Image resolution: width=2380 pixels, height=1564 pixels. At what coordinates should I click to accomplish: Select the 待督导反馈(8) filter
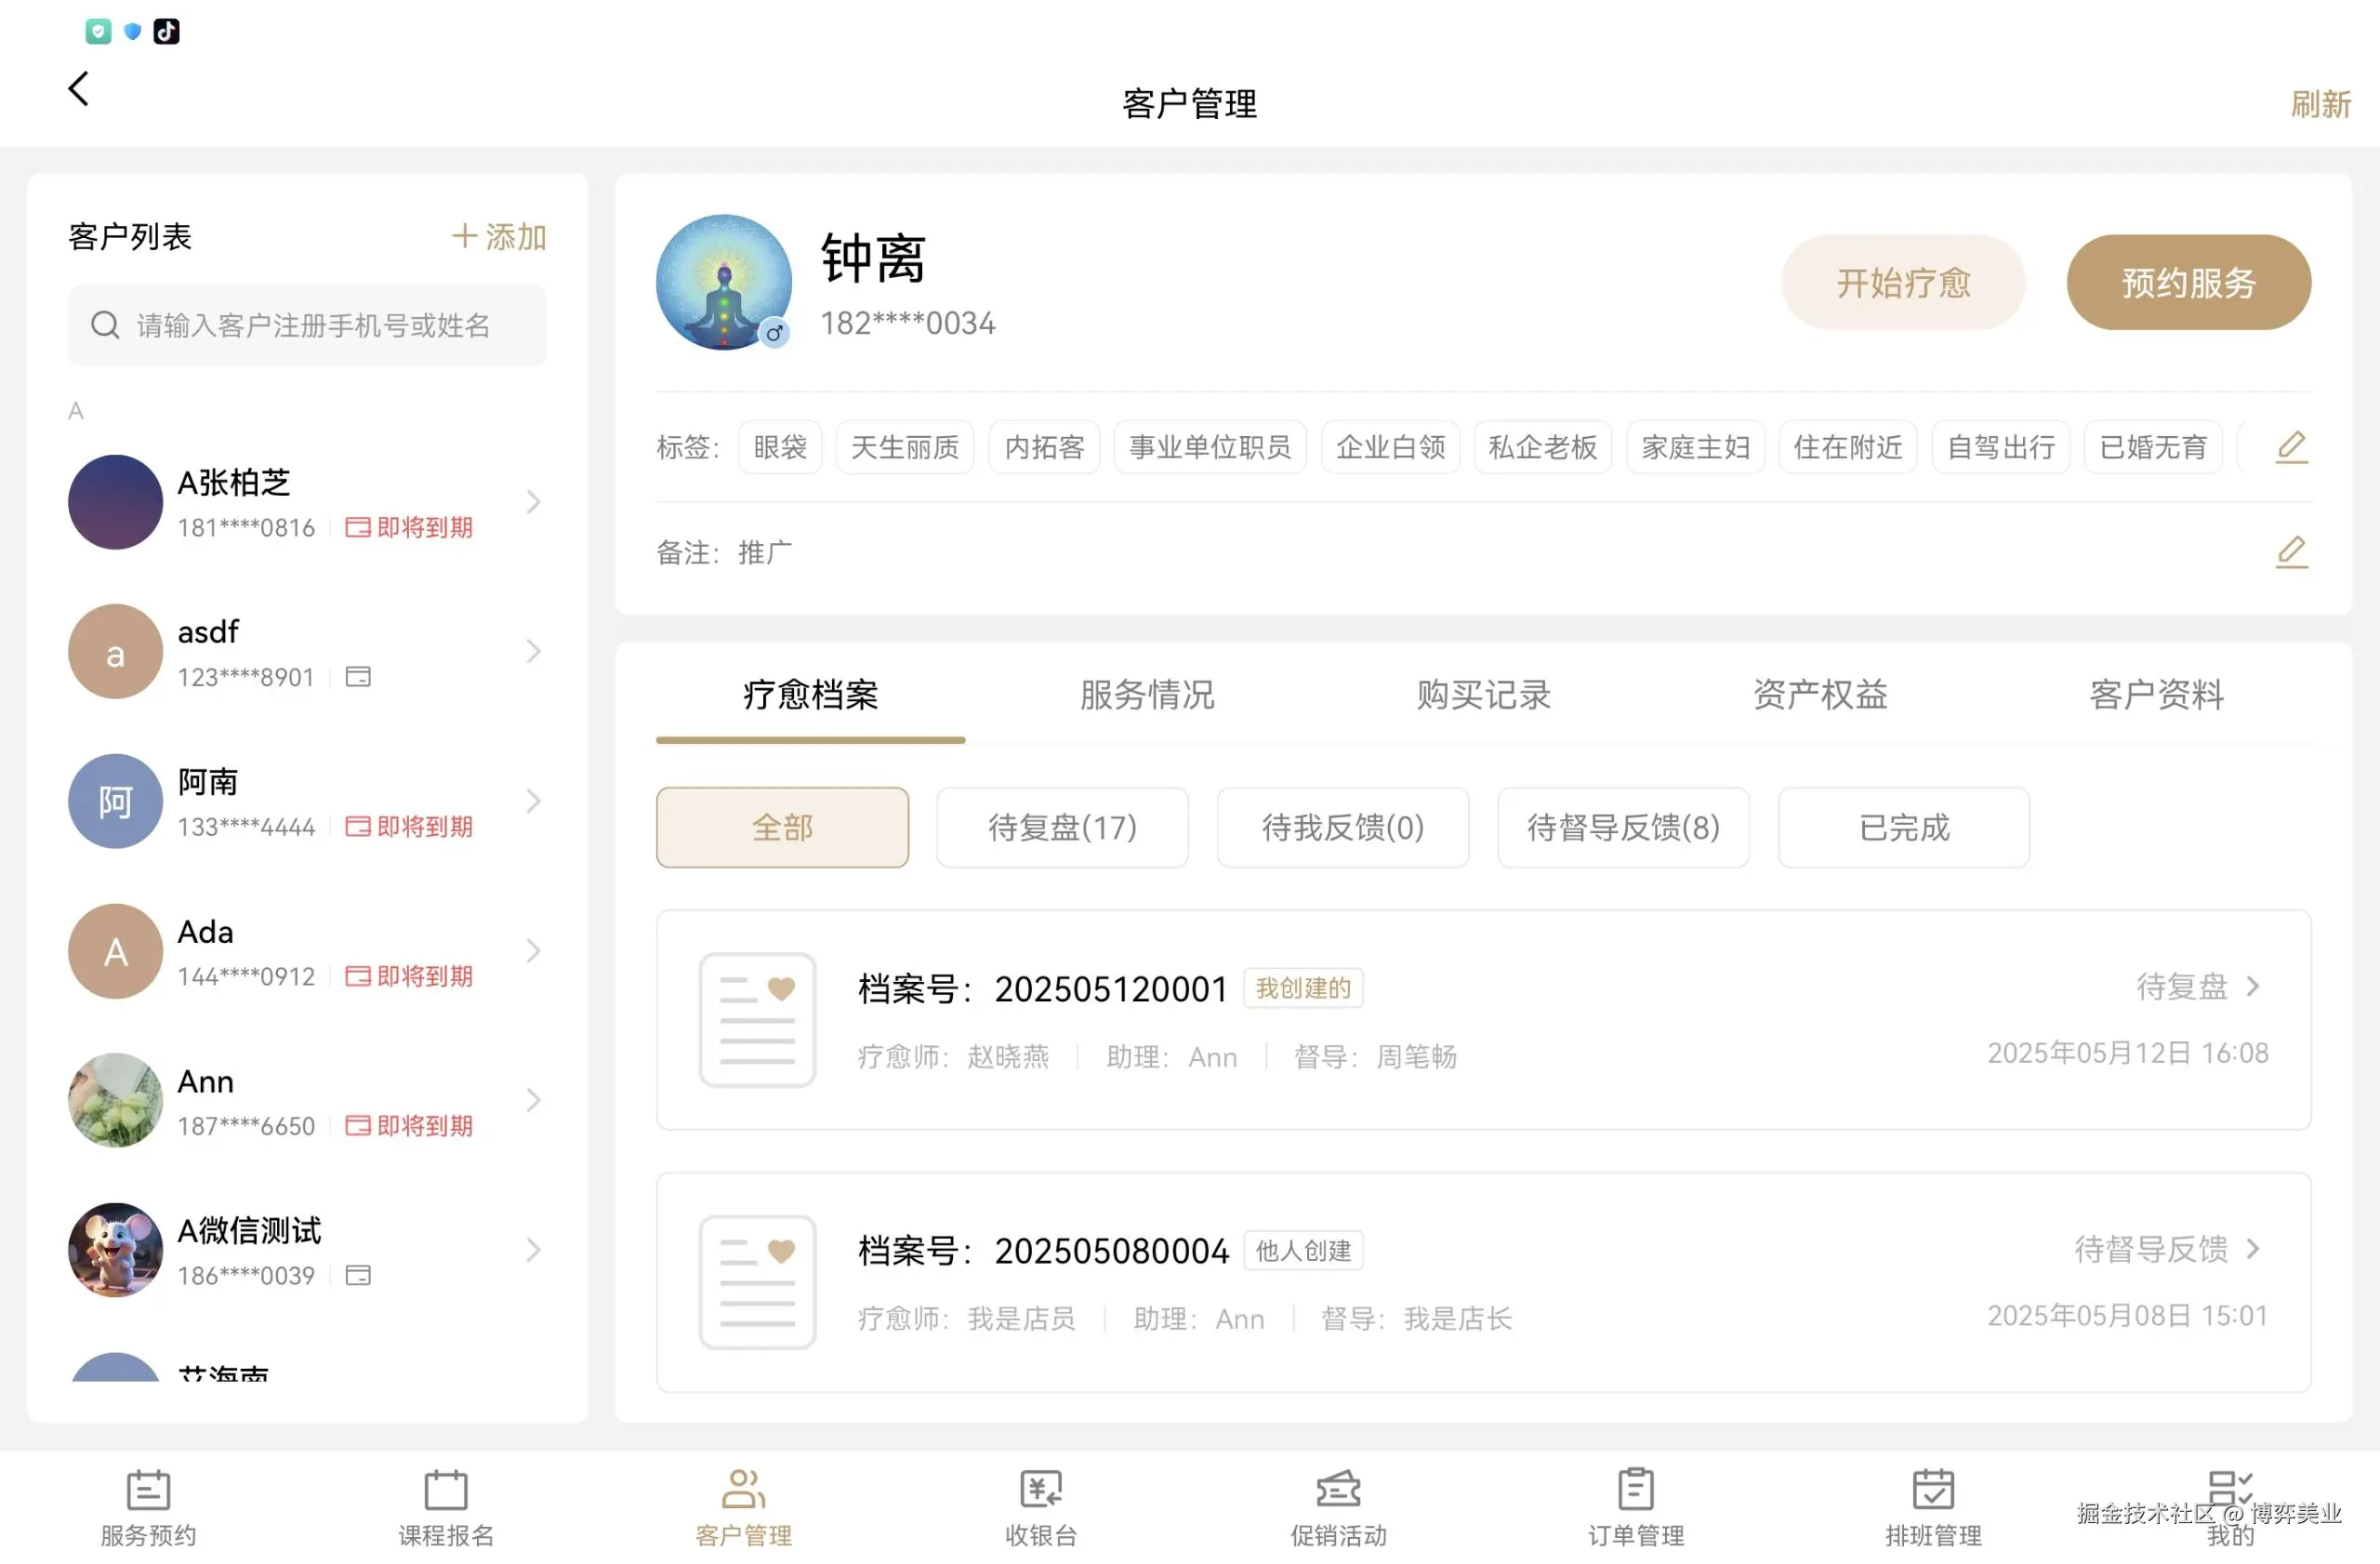pyautogui.click(x=1622, y=827)
